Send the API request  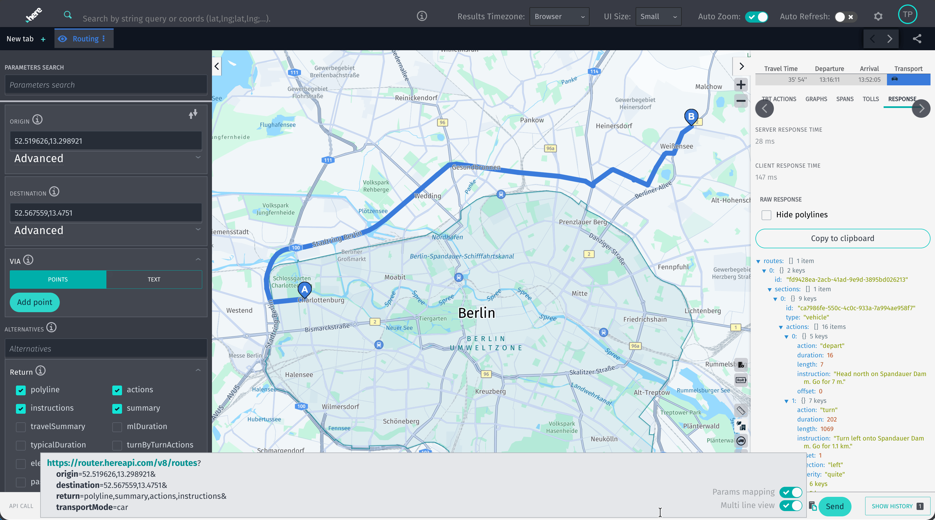(834, 507)
